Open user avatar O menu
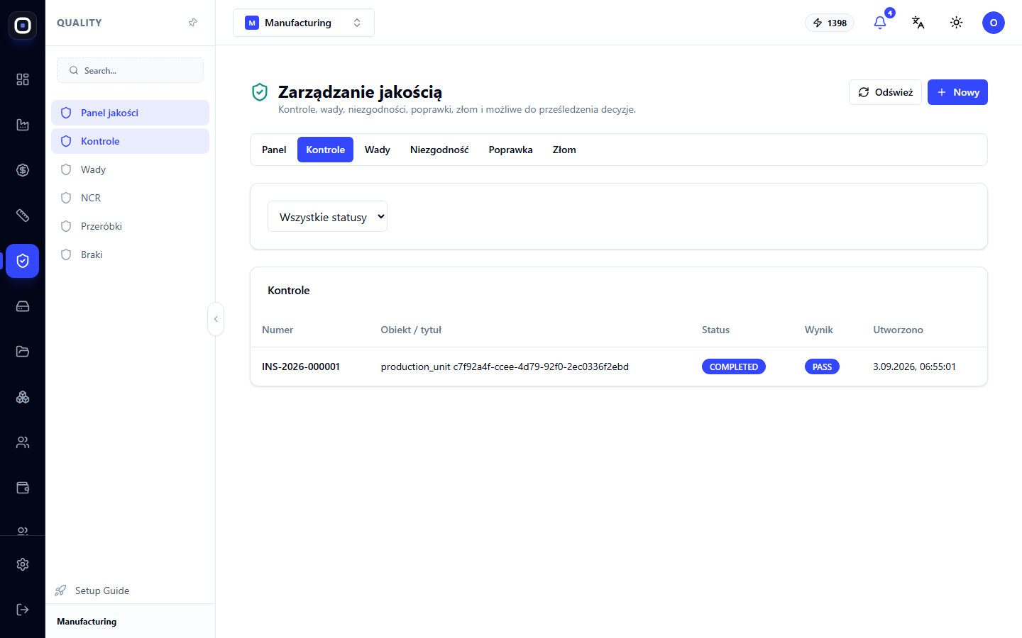This screenshot has height=638, width=1022. [x=994, y=23]
